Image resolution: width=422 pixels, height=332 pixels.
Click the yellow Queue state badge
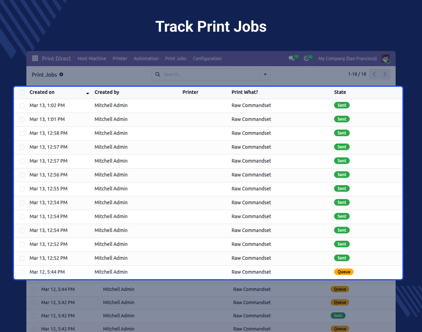[x=344, y=272]
